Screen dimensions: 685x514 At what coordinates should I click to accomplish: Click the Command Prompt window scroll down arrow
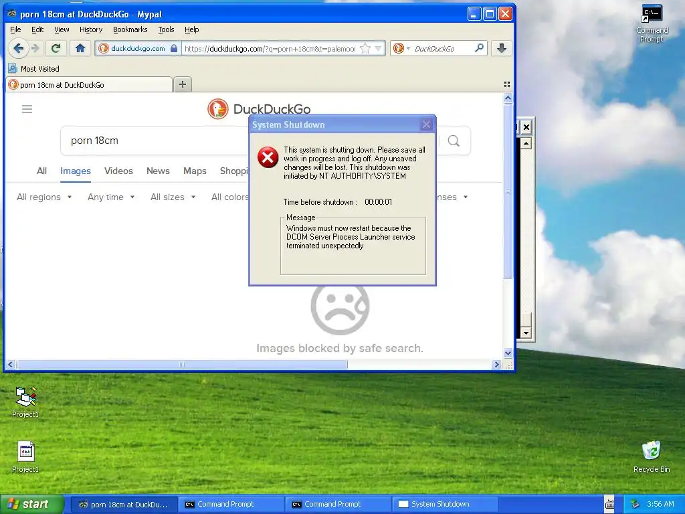tap(526, 333)
